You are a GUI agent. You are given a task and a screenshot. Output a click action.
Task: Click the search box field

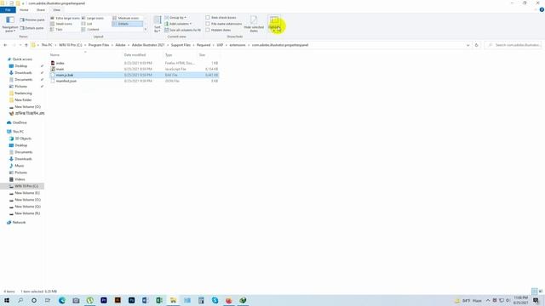point(513,45)
